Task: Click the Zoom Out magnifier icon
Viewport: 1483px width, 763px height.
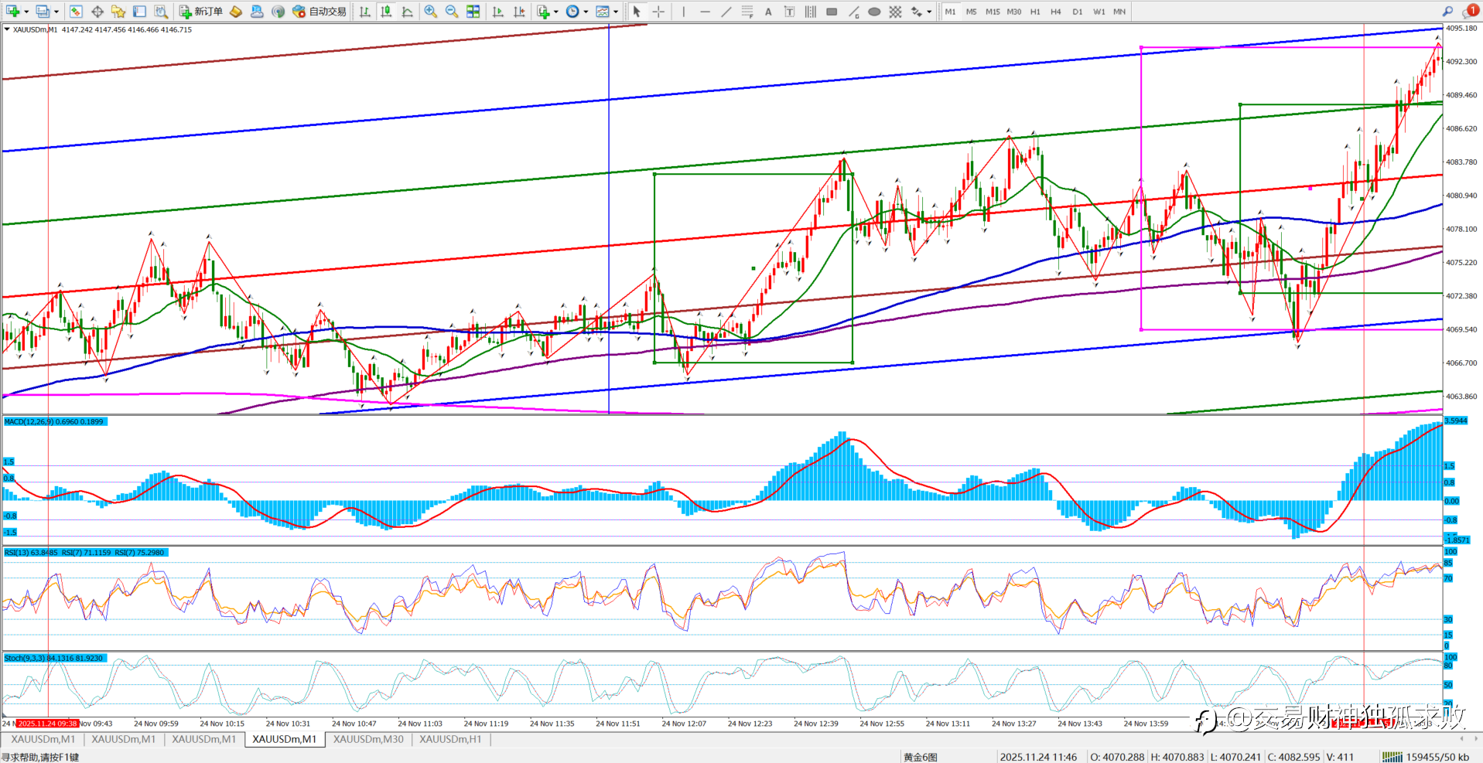Action: pyautogui.click(x=452, y=12)
